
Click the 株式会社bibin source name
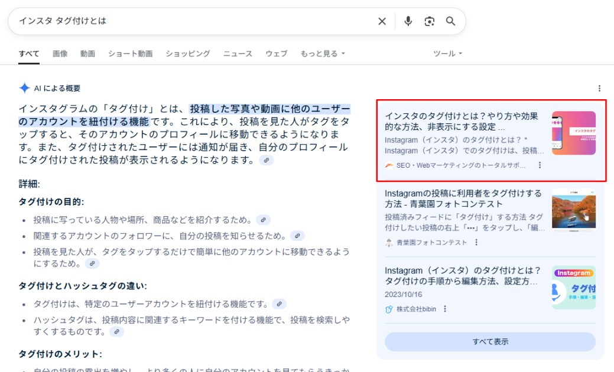click(x=416, y=309)
